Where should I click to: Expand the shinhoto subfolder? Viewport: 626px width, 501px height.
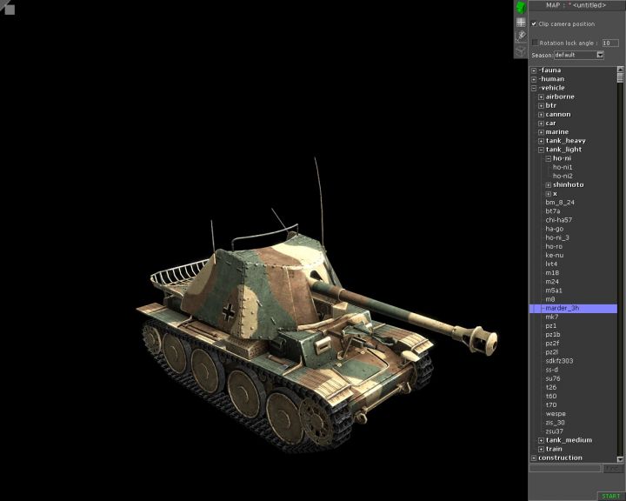click(x=548, y=184)
